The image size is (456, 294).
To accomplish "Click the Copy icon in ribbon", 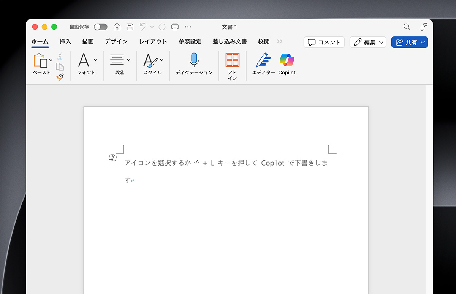I will click(60, 67).
